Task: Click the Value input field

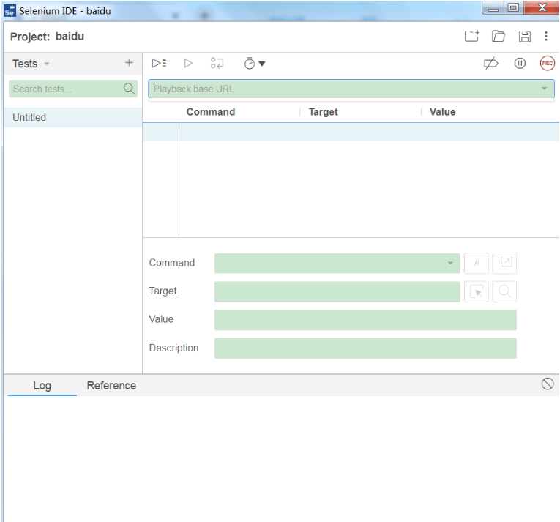Action: point(365,320)
